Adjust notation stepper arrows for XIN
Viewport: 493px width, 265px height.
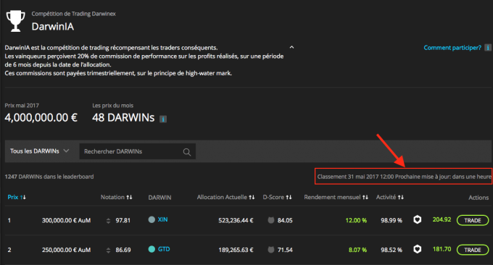point(108,221)
